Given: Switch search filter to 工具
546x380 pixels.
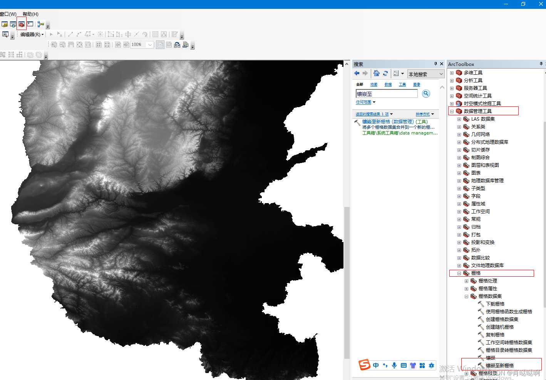Looking at the screenshot, I should pos(402,84).
